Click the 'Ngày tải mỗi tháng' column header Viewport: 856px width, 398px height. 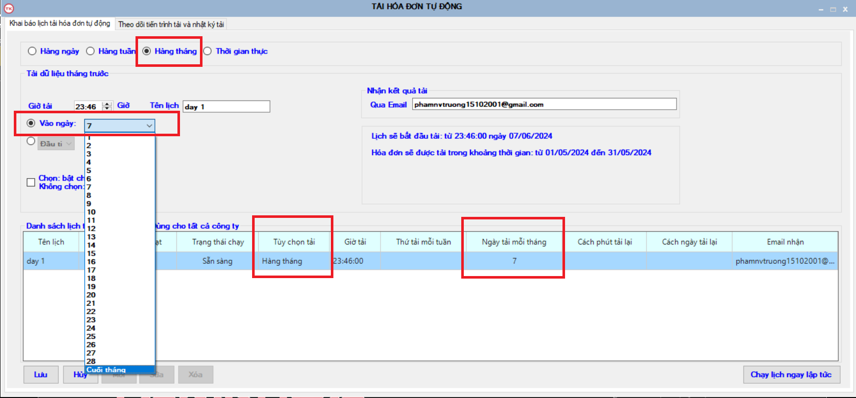(514, 242)
